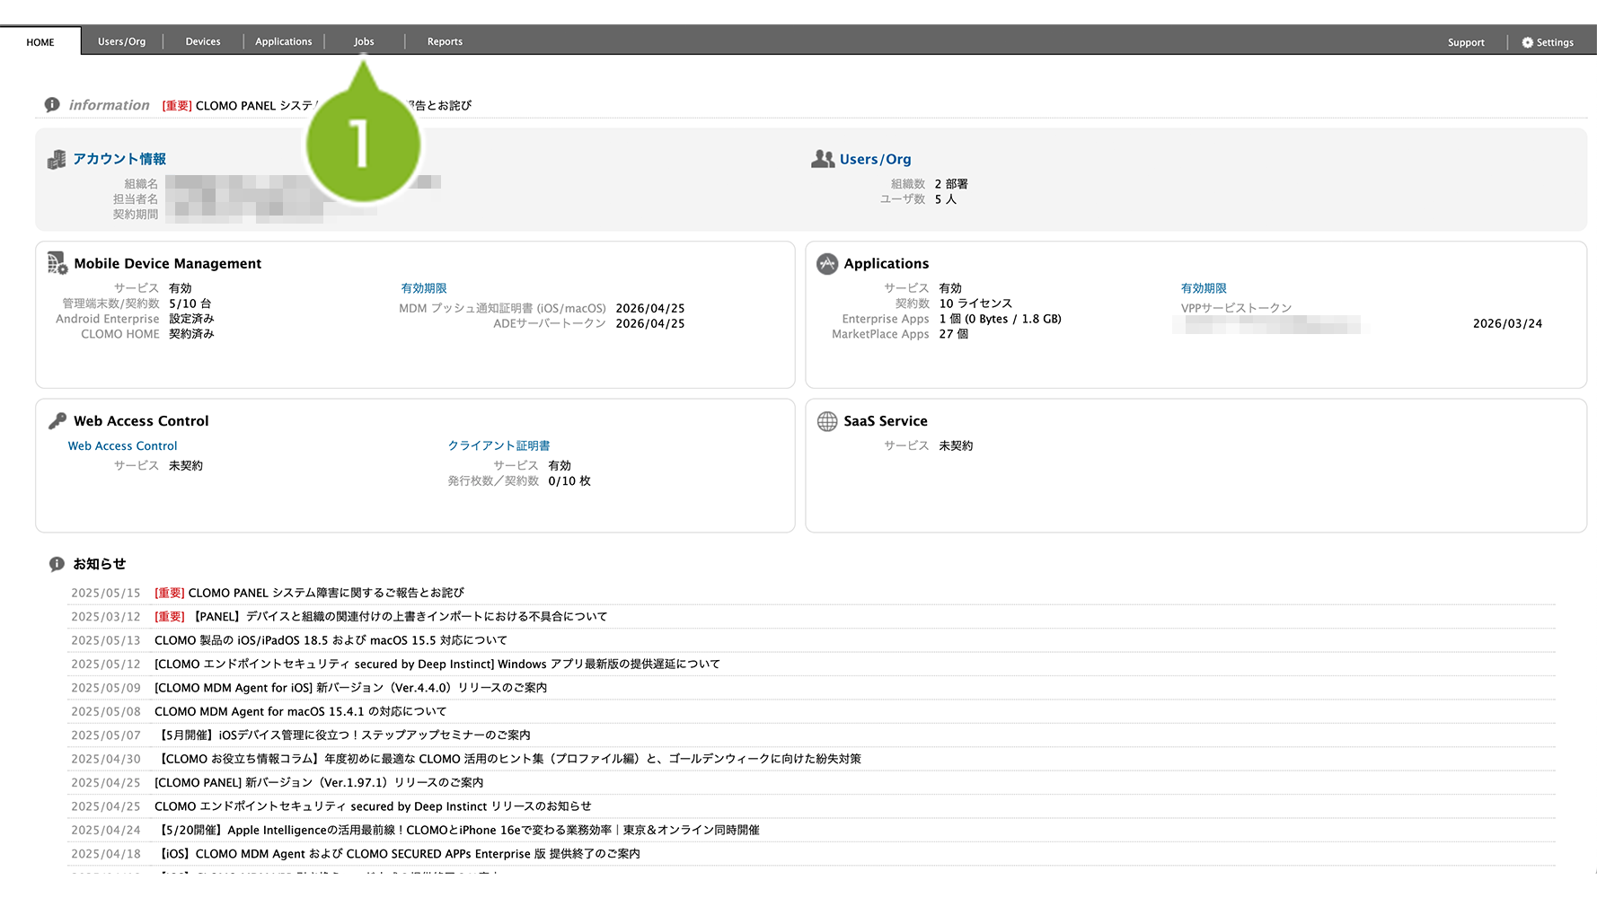
Task: Open the Reports tab
Action: pos(445,41)
